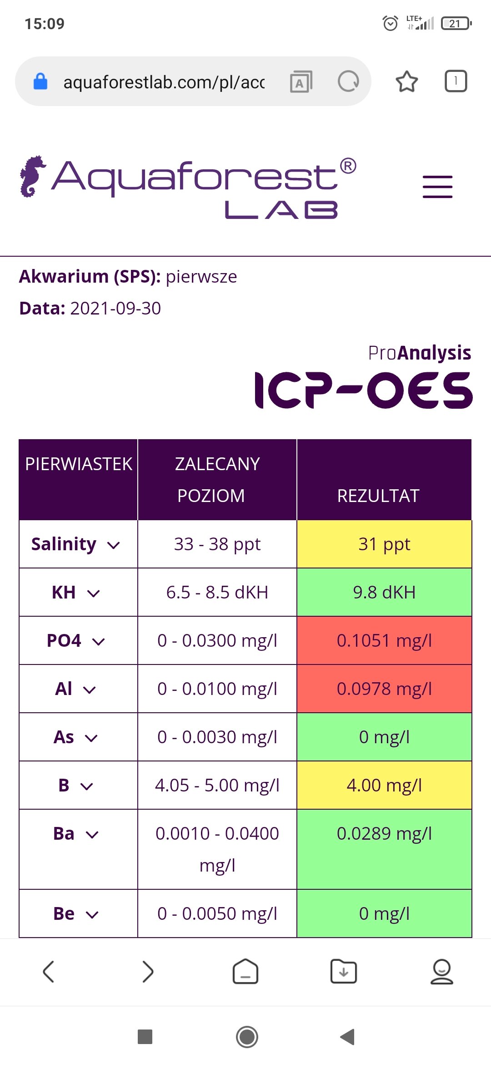The image size is (491, 1065).
Task: Open the browser downloads folder
Action: click(344, 972)
